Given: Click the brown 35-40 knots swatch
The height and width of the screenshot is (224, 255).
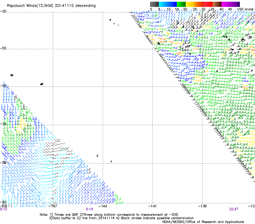Looking at the screenshot, I should click(x=217, y=4).
